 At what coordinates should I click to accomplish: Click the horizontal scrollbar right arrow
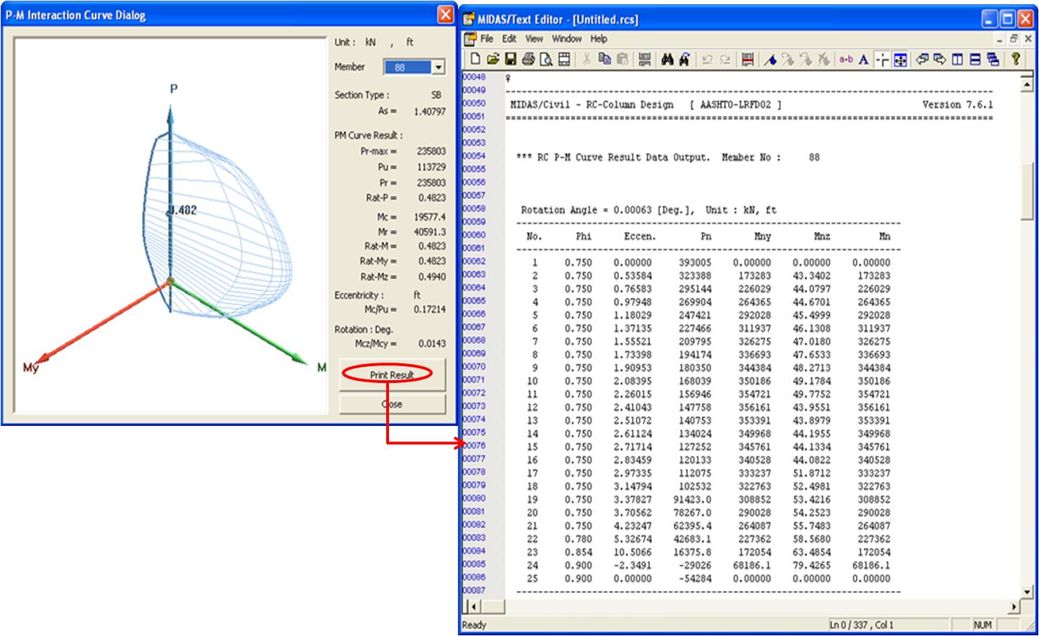[1014, 606]
